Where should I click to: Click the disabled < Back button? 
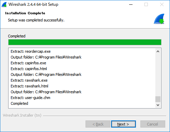point(98,124)
